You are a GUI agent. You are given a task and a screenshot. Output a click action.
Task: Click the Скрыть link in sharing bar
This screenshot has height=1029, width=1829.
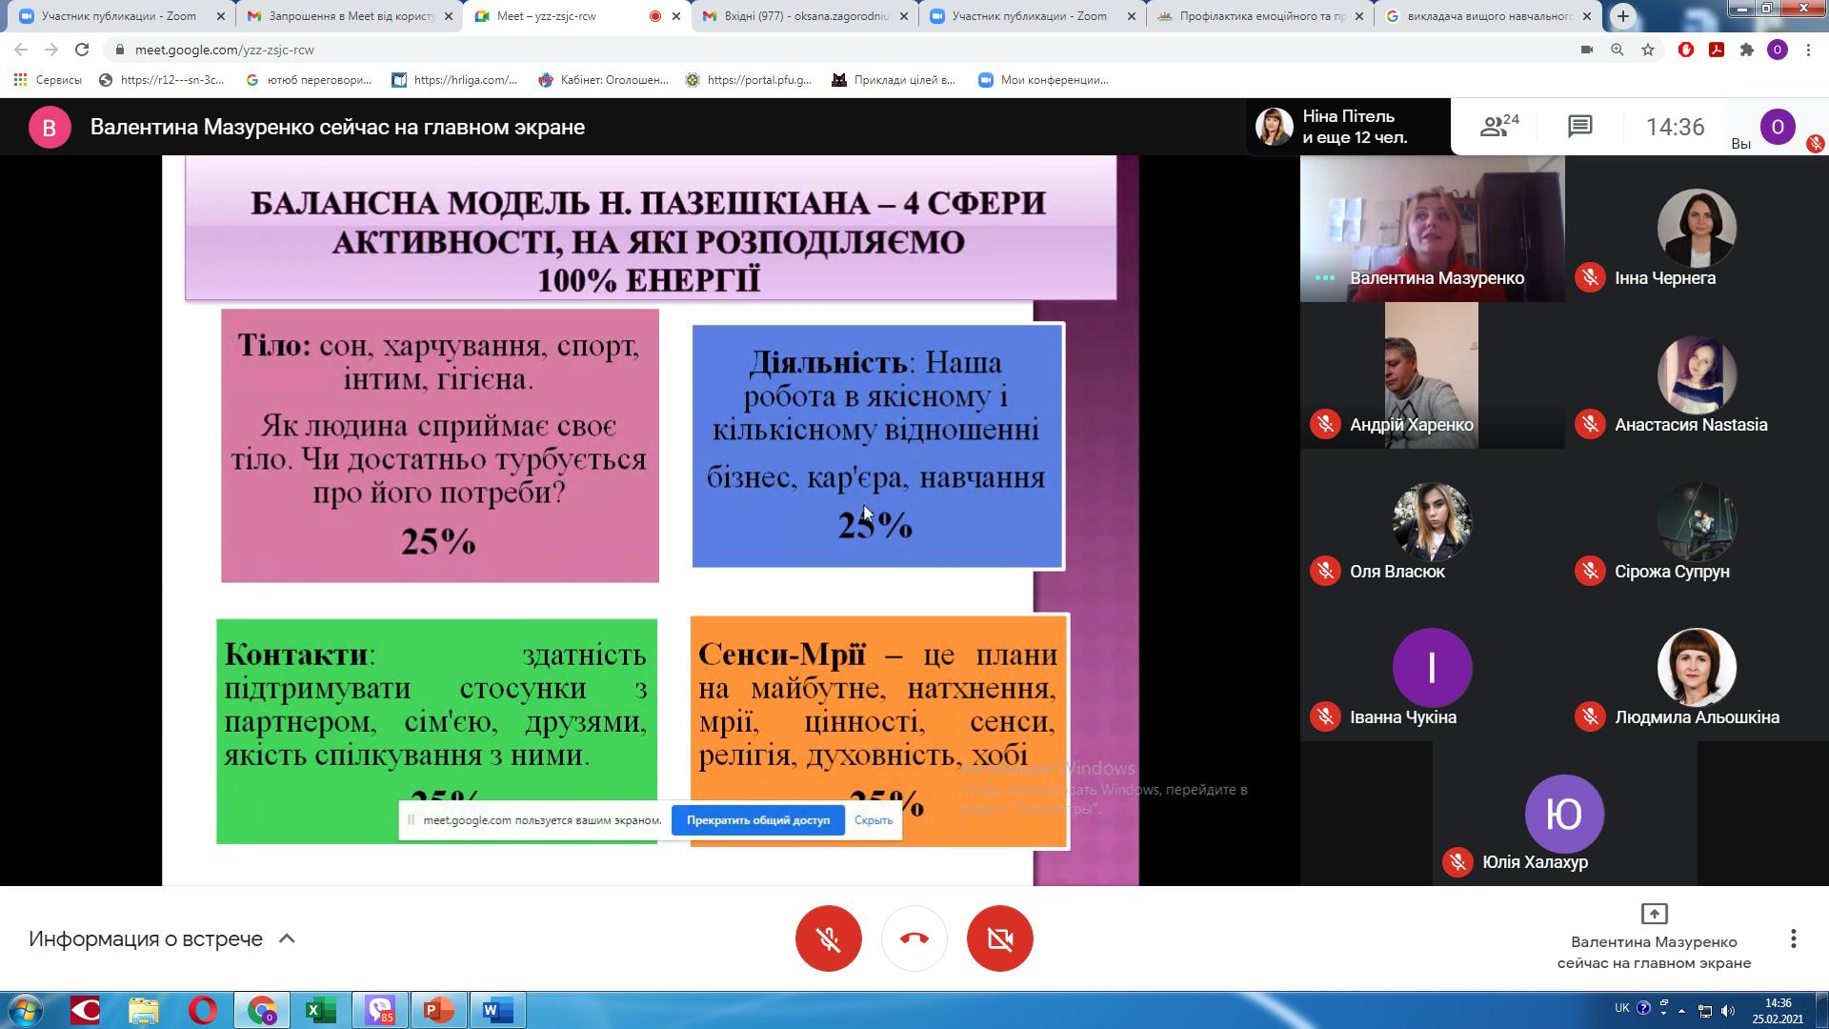pyautogui.click(x=874, y=820)
